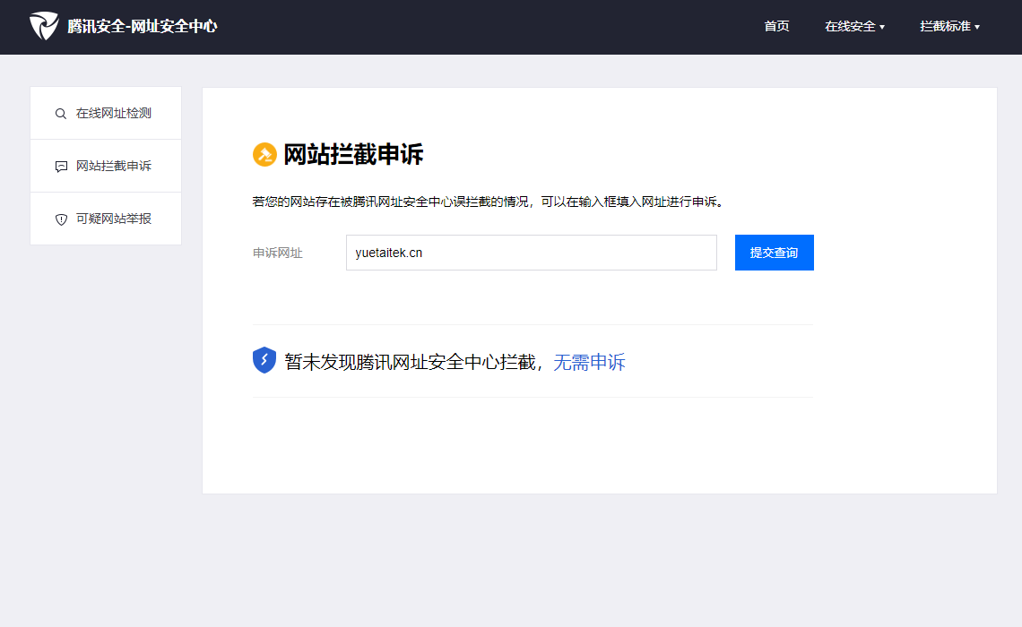Click the chat bubble icon beside 网站拦截申诉
1022x627 pixels.
click(x=61, y=167)
